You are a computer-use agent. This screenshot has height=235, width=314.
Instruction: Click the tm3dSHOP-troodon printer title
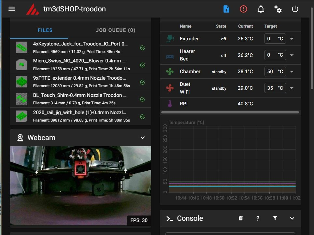point(75,9)
